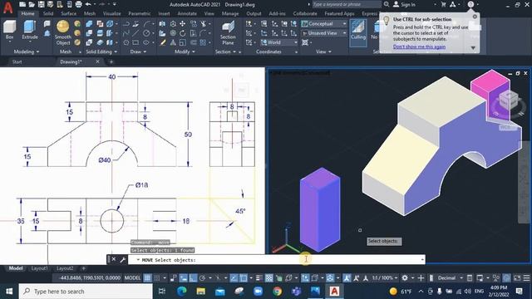Image resolution: width=532 pixels, height=299 pixels.
Task: Click the ViewCube in the 3D viewport
Action: (508, 100)
